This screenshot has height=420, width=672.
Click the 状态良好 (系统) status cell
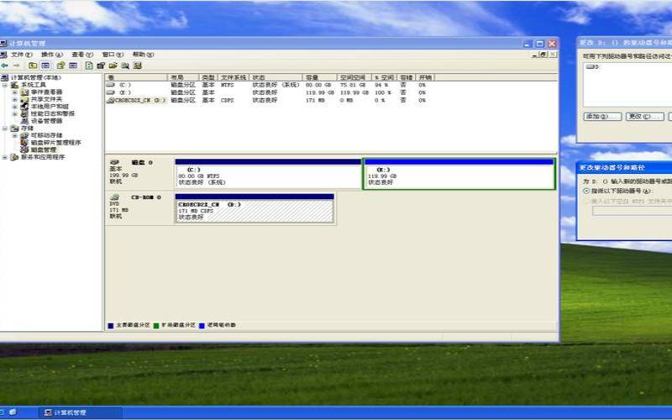276,86
